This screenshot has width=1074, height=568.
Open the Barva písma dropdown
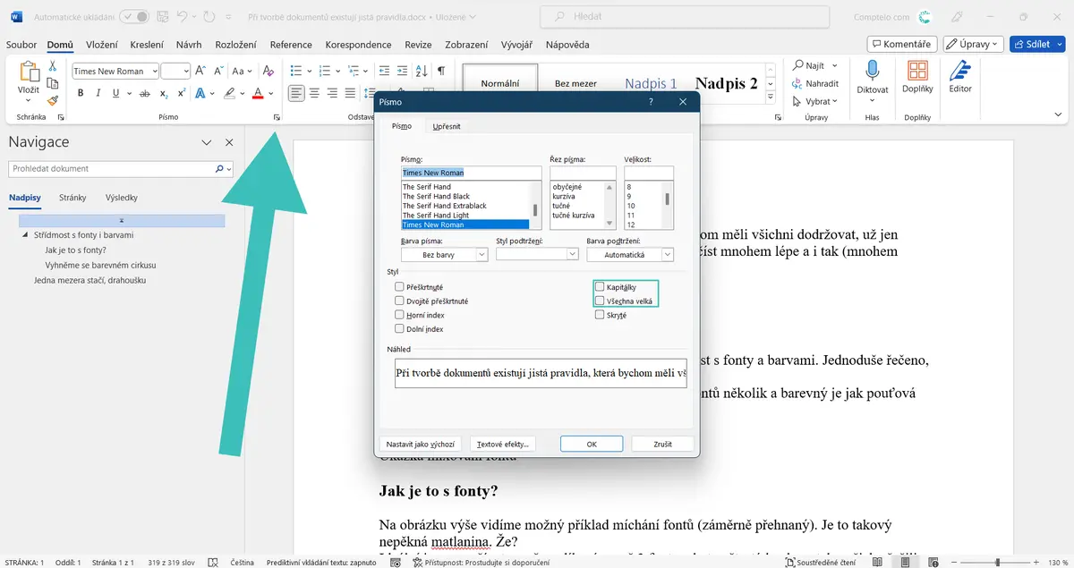coord(444,255)
